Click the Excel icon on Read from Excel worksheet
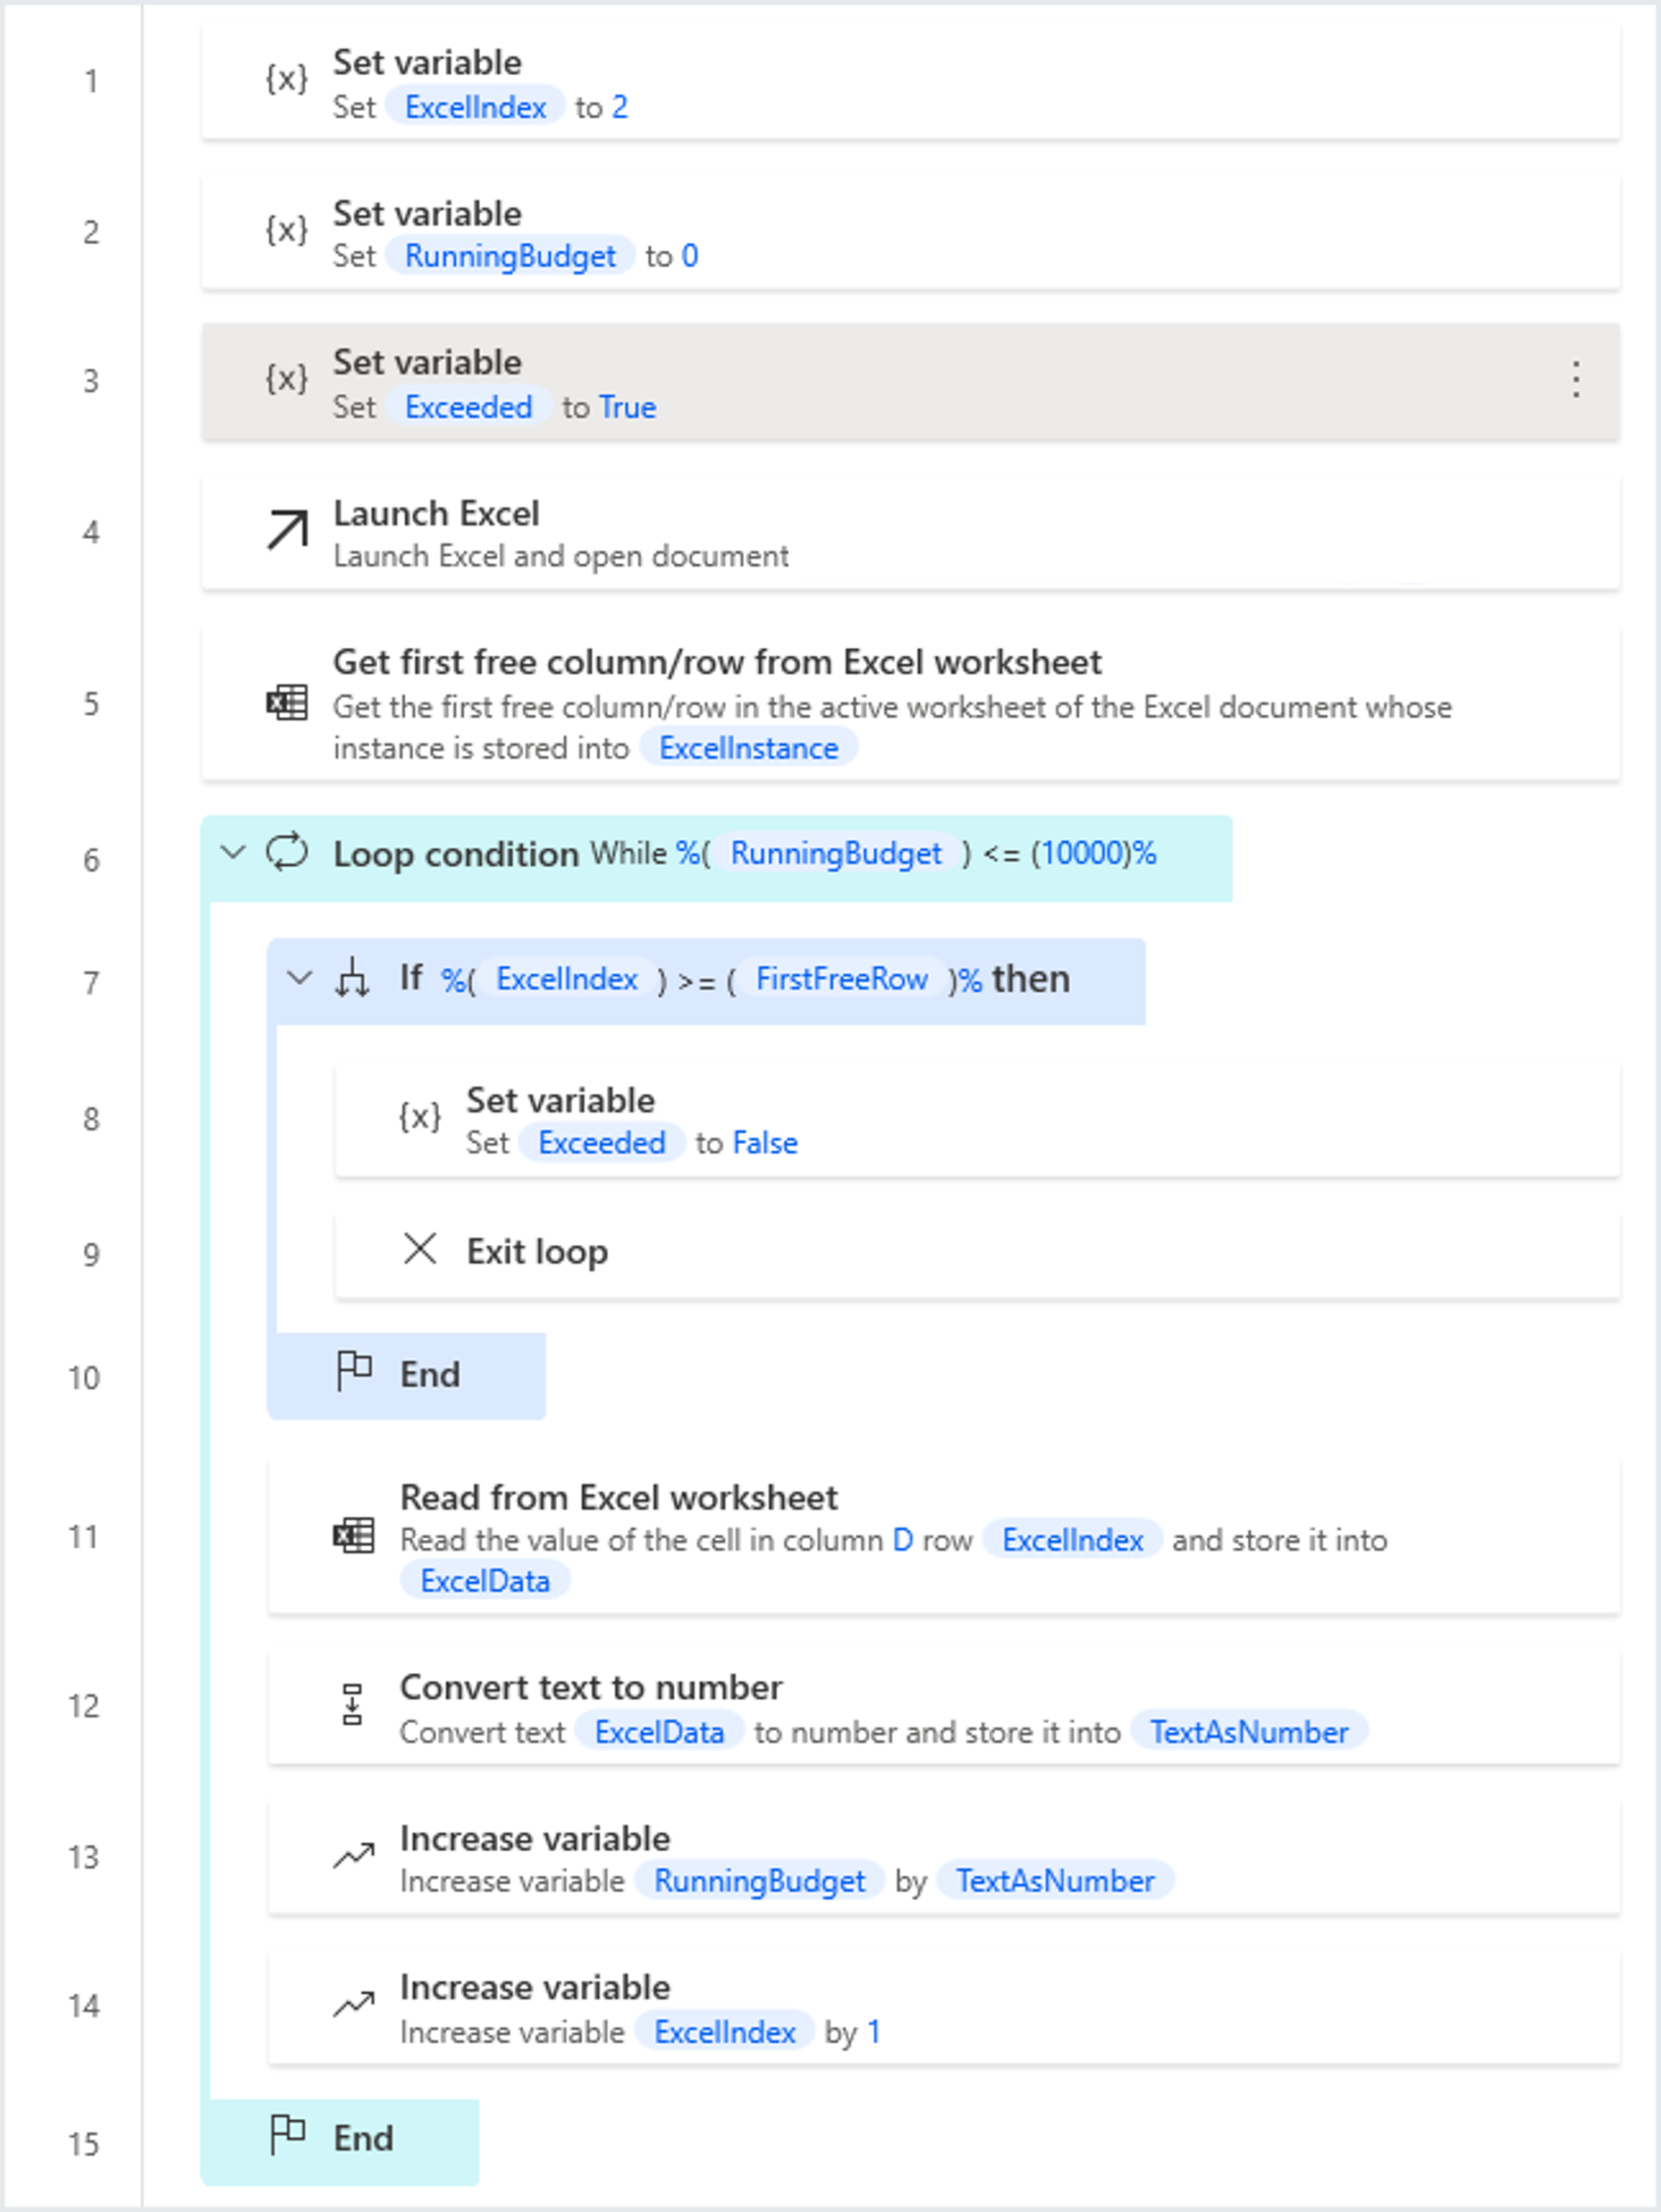Screen dimensions: 1661x2212 (x=352, y=1537)
